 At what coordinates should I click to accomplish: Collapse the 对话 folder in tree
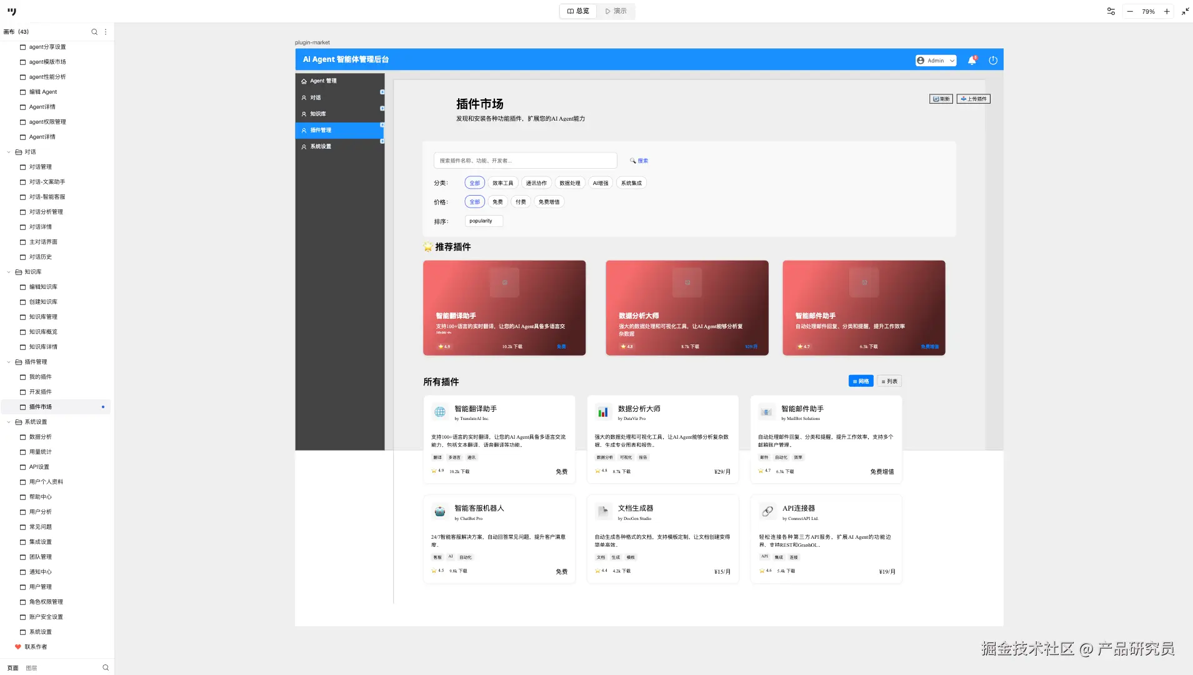click(x=9, y=152)
